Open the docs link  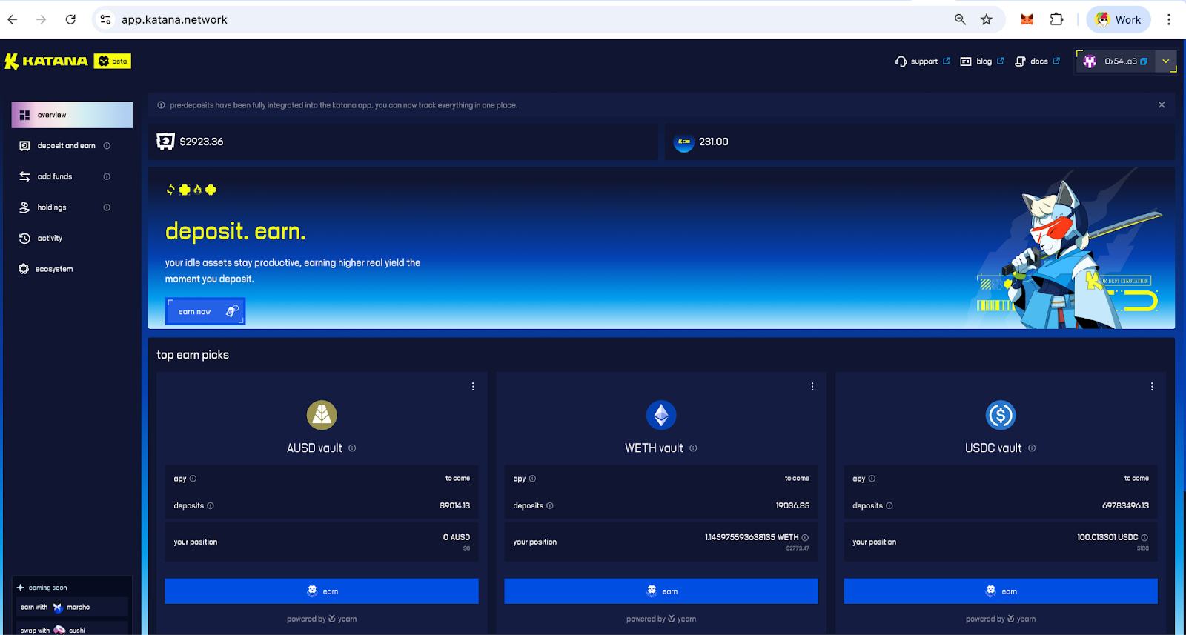[1037, 61]
